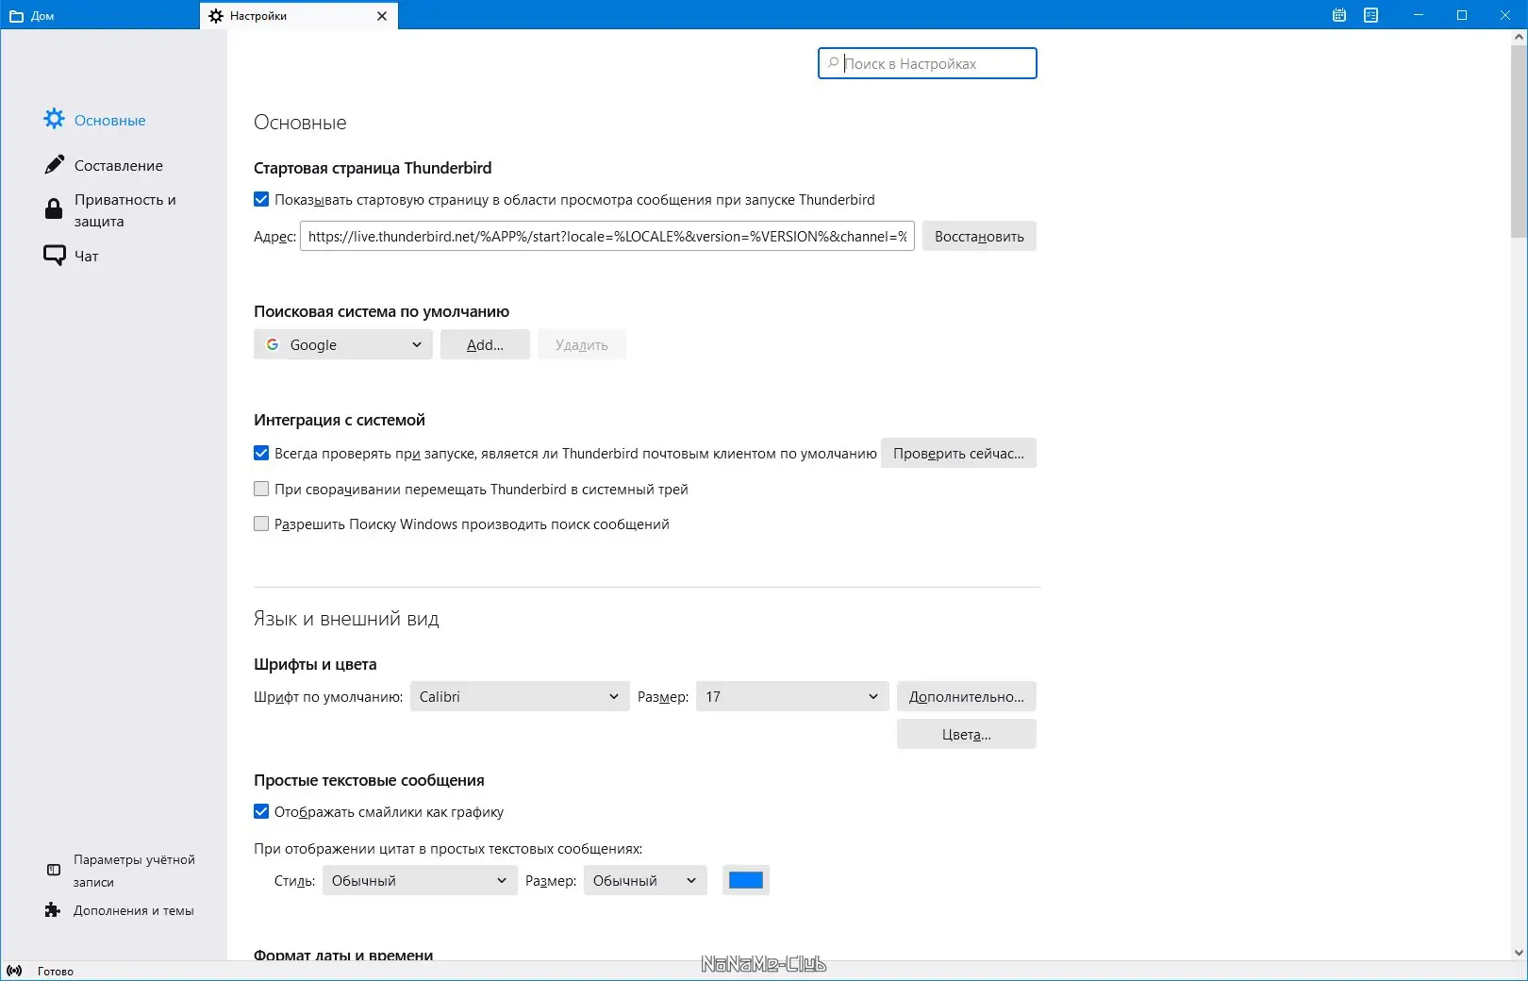The image size is (1528, 981).
Task: Pick the blue quote color swatch
Action: (x=746, y=880)
